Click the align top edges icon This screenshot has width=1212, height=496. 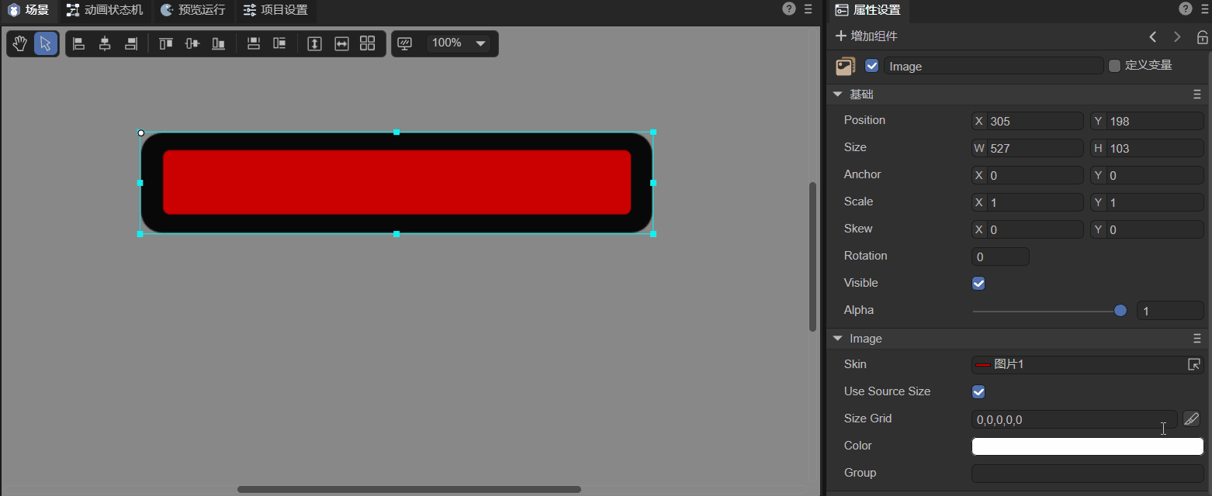(x=165, y=43)
